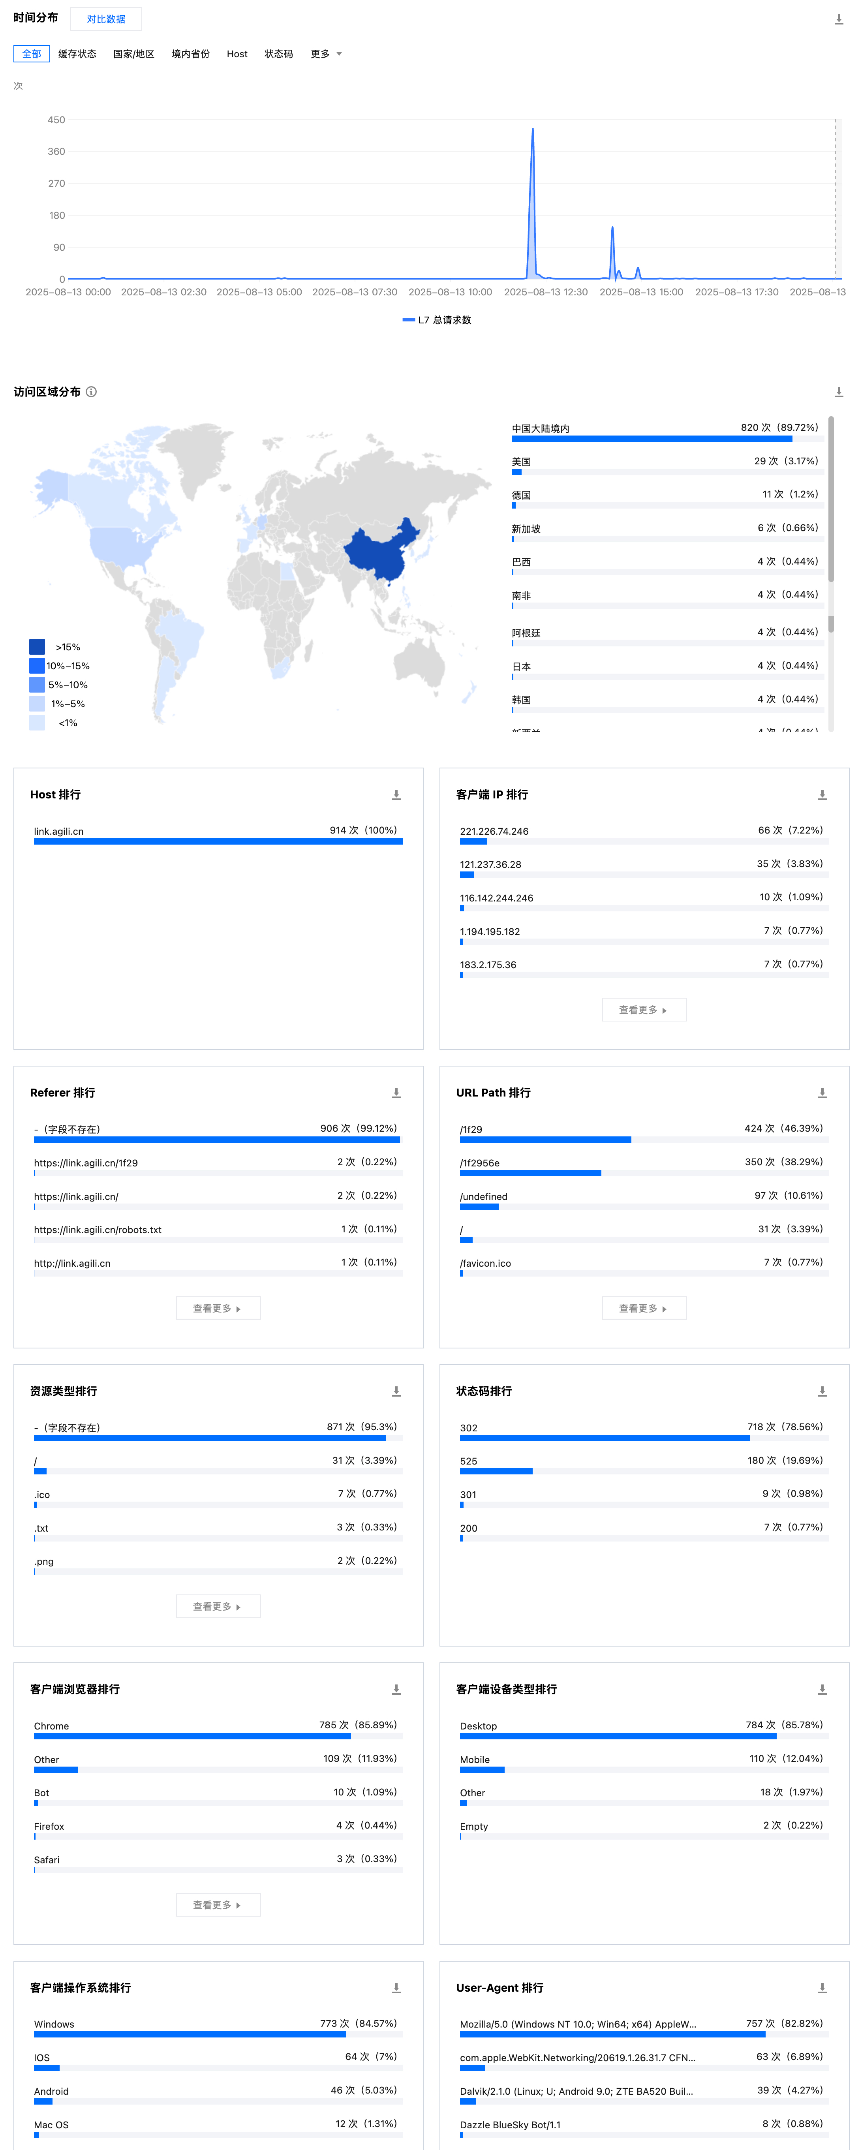Toggle the L7 总请求数 legend series

tap(437, 320)
